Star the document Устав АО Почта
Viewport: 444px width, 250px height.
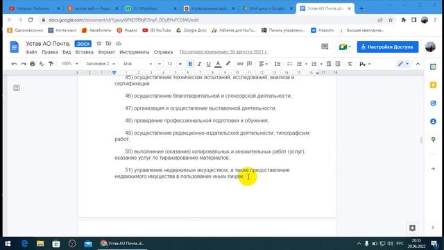point(99,43)
